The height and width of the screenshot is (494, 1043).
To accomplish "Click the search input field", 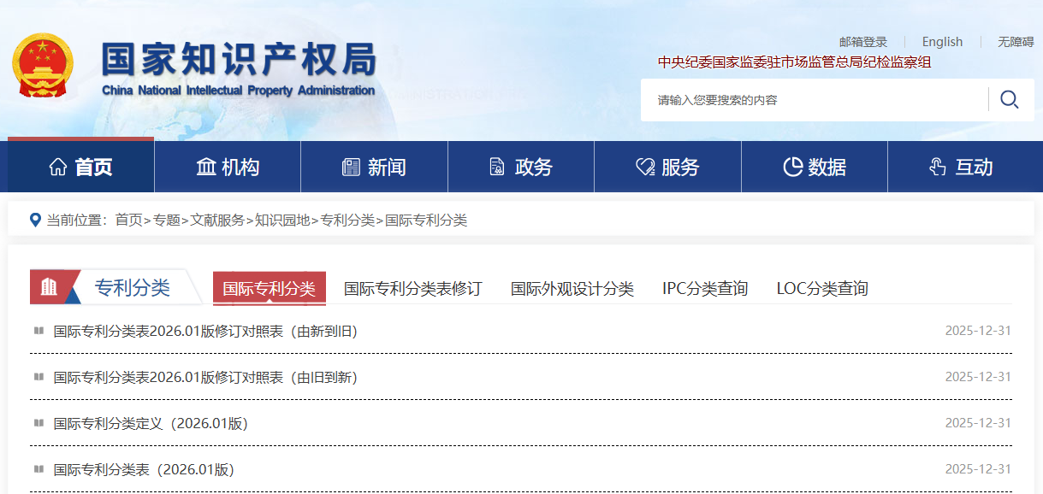I will pyautogui.click(x=813, y=100).
